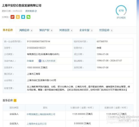
Task: Click business status 存续
Action: click(x=99, y=48)
